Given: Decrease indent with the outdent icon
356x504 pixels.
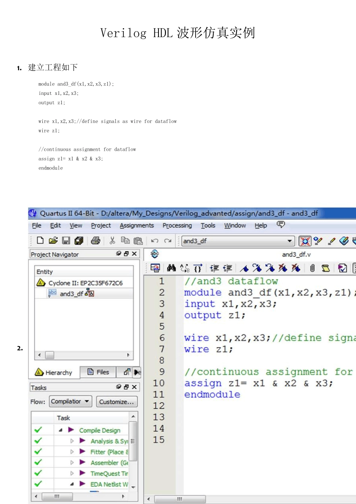Looking at the screenshot, I should point(227,268).
